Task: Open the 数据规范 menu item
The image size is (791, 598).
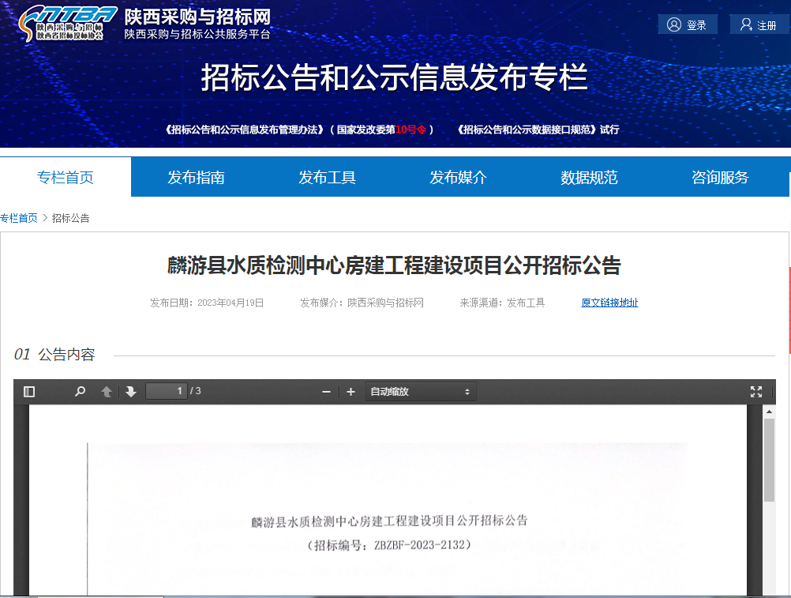Action: (x=589, y=177)
